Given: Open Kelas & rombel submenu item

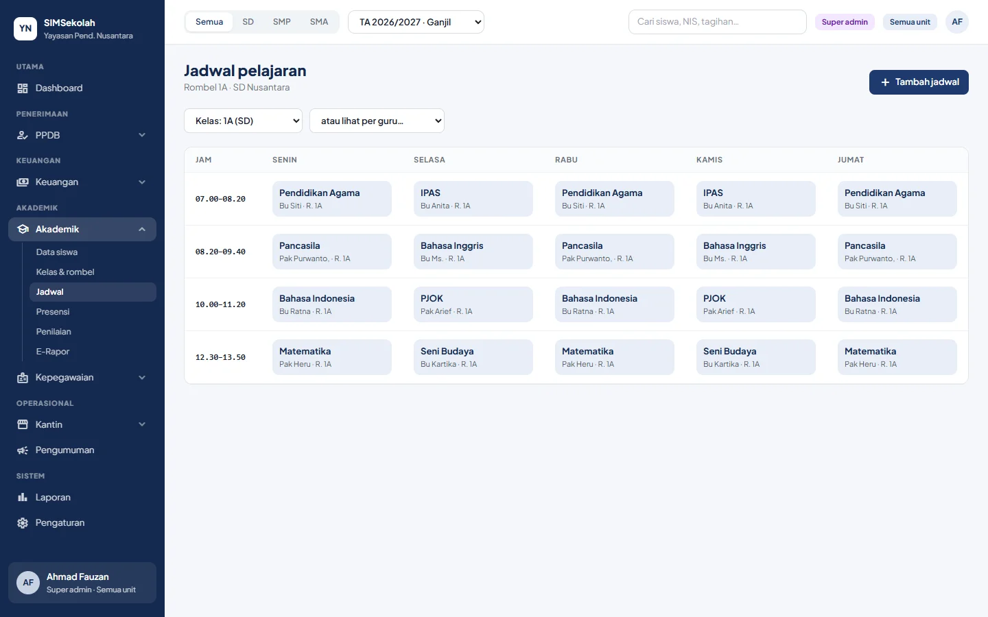Looking at the screenshot, I should pyautogui.click(x=93, y=272).
